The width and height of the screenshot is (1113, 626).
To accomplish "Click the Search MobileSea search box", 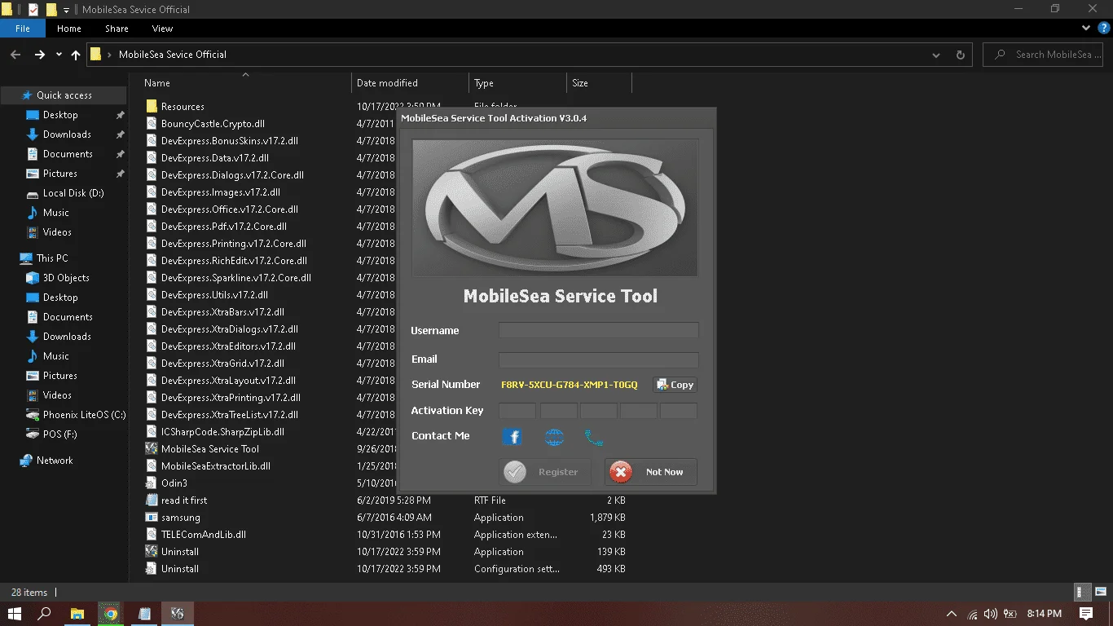I will click(1045, 55).
